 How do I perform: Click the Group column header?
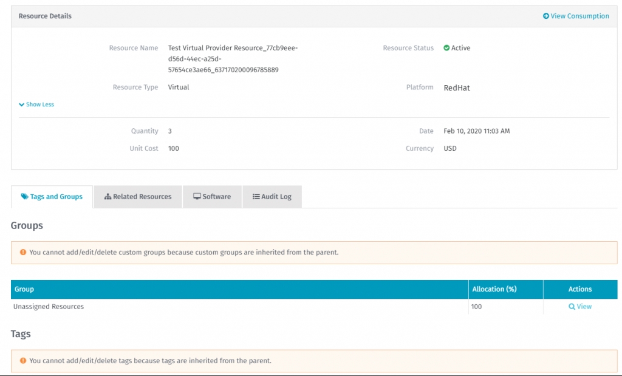pyautogui.click(x=24, y=289)
